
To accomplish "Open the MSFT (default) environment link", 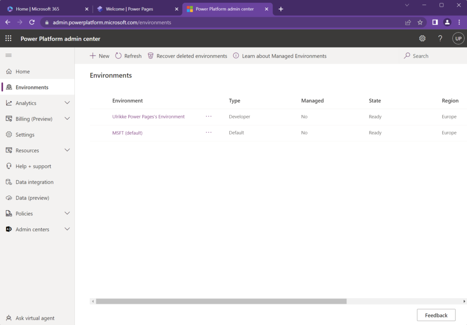I will pos(127,133).
